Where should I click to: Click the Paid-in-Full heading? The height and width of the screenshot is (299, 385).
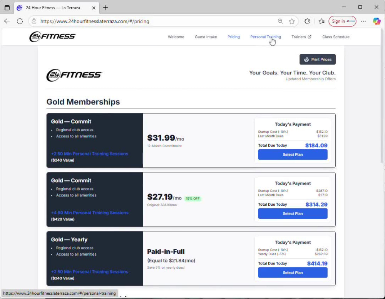(x=166, y=251)
